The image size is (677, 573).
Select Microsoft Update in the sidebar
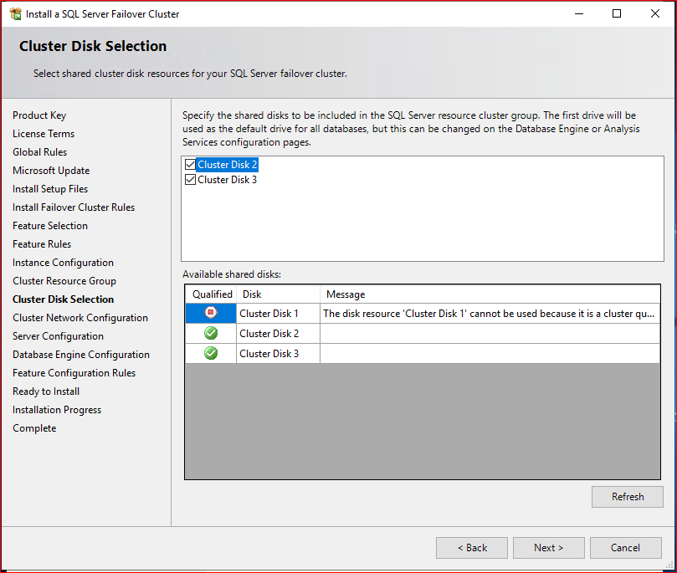click(x=51, y=171)
